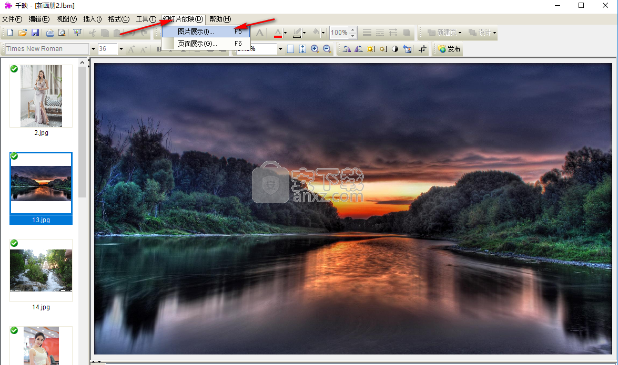Adjust contrast half-circle icon
The height and width of the screenshot is (365, 618).
[x=395, y=49]
